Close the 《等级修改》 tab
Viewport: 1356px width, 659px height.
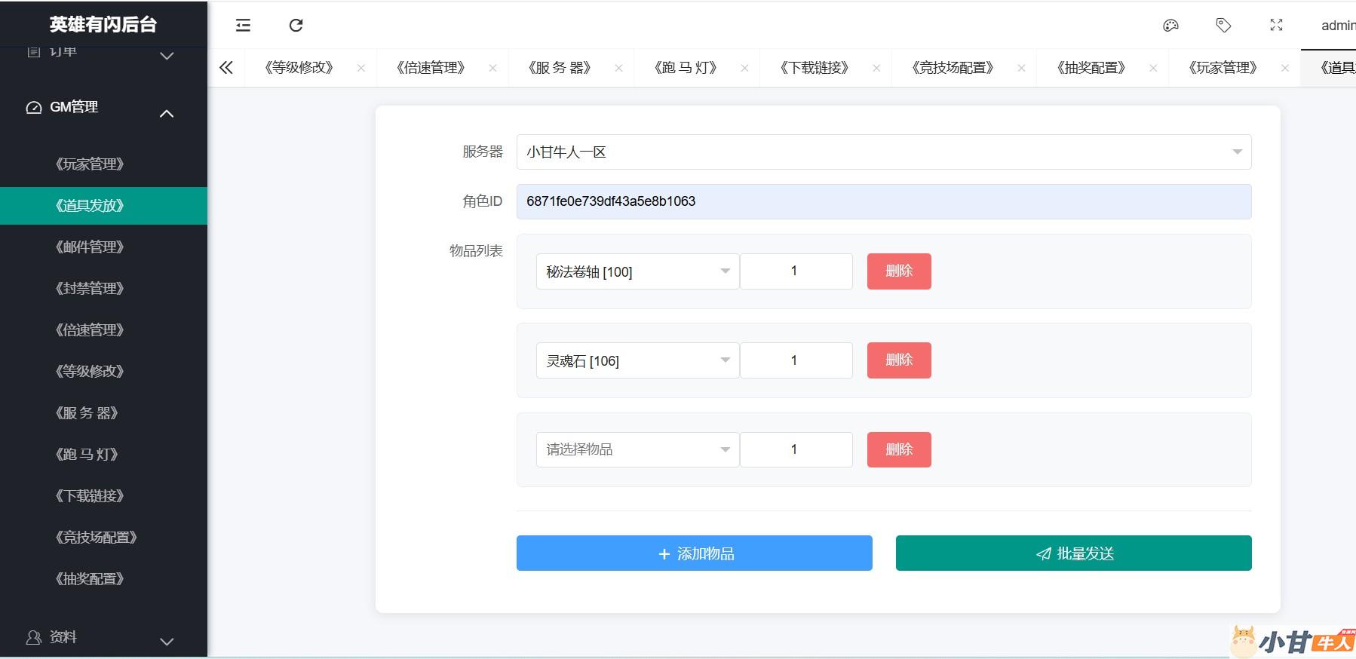pos(361,68)
